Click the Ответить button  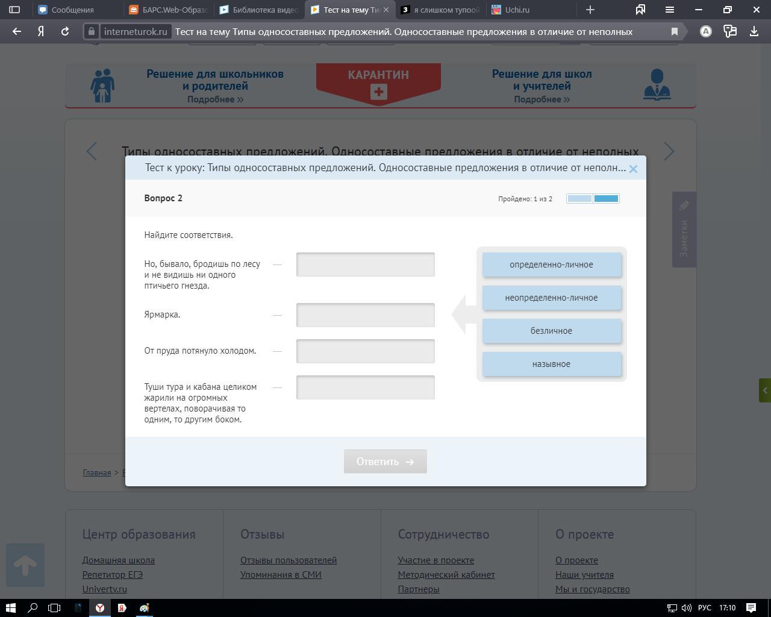click(x=385, y=462)
